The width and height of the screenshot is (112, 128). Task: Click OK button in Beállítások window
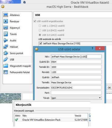[109, 88]
